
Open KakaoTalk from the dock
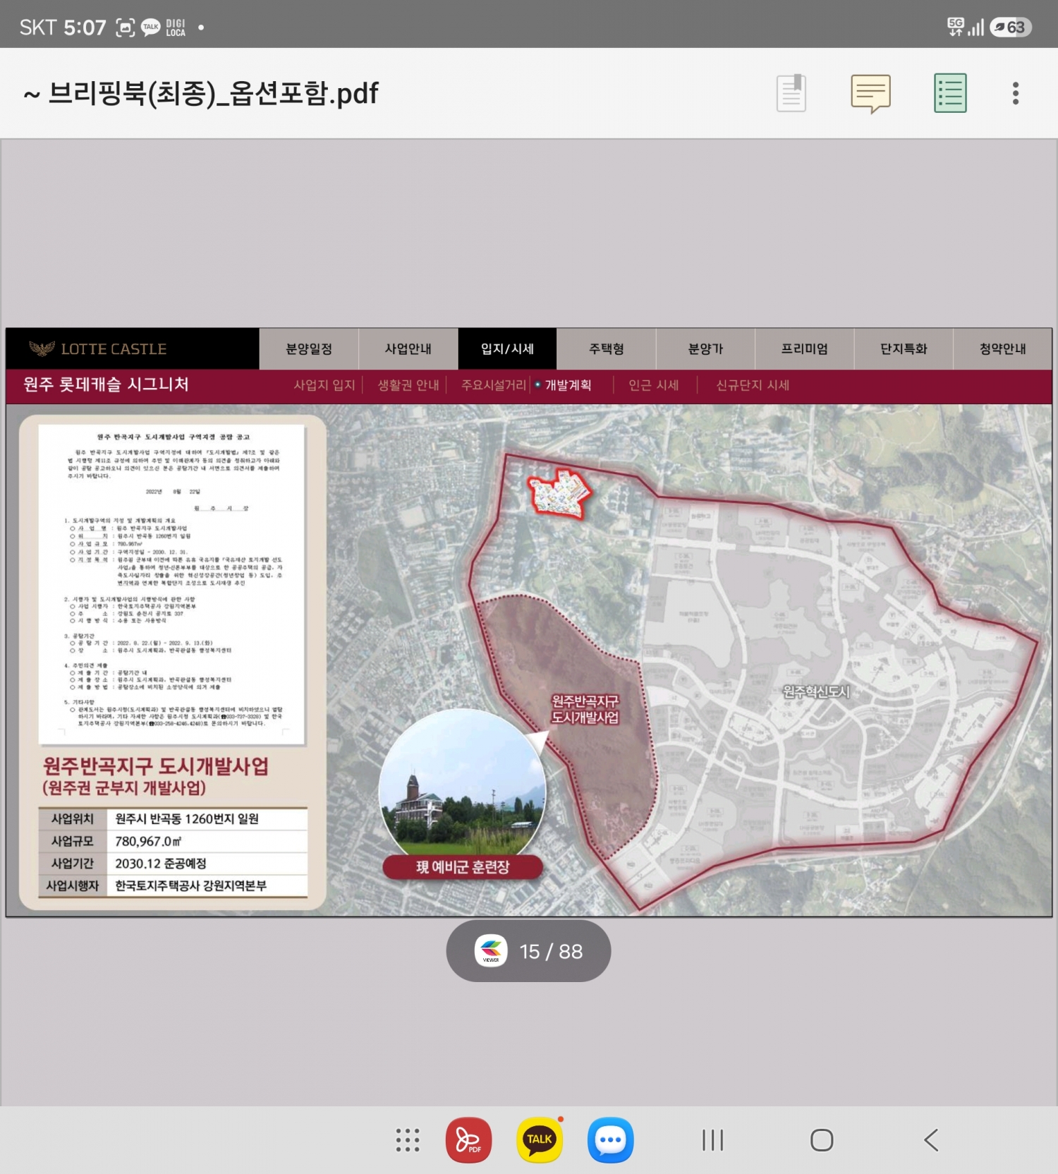[540, 1140]
